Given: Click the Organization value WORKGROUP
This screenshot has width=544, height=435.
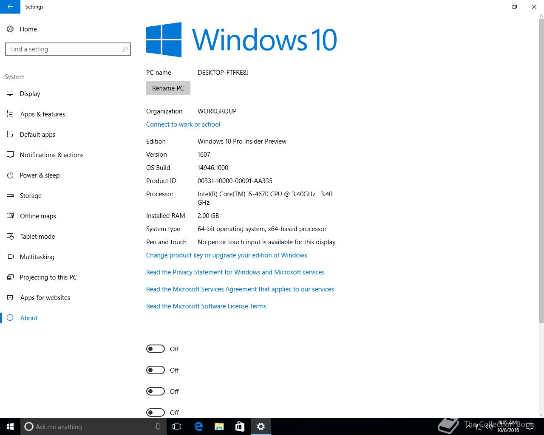Looking at the screenshot, I should pos(217,111).
